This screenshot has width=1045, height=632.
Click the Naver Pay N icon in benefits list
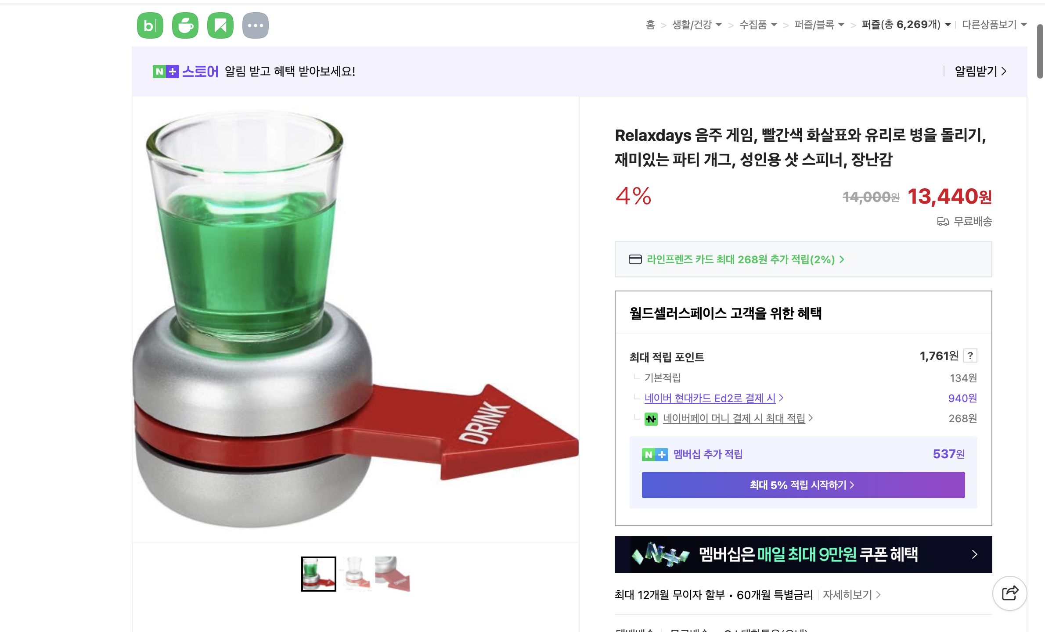651,418
